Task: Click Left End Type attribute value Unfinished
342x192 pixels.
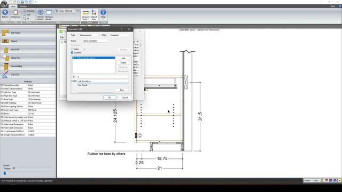Action: tap(42, 92)
